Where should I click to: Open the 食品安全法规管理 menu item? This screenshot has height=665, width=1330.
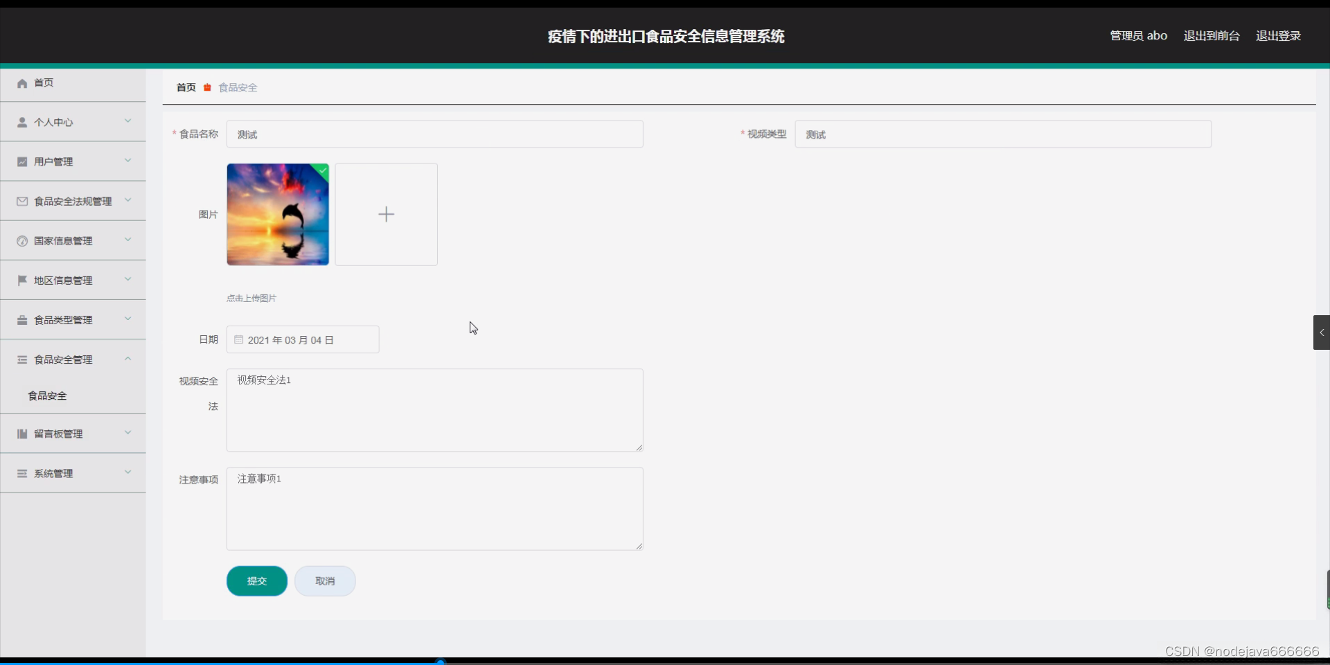pyautogui.click(x=73, y=202)
